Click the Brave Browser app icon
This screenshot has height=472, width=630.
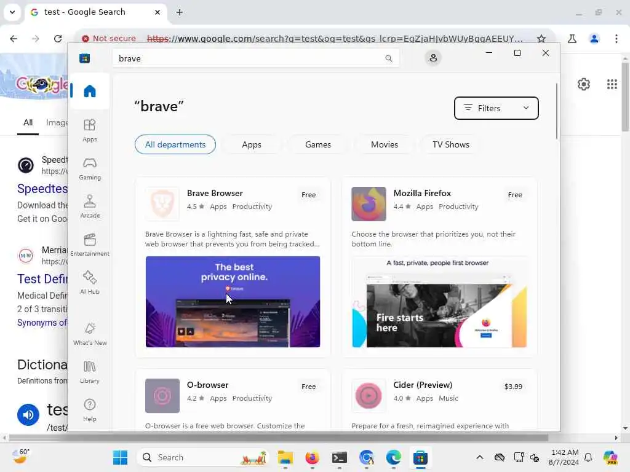pyautogui.click(x=162, y=204)
